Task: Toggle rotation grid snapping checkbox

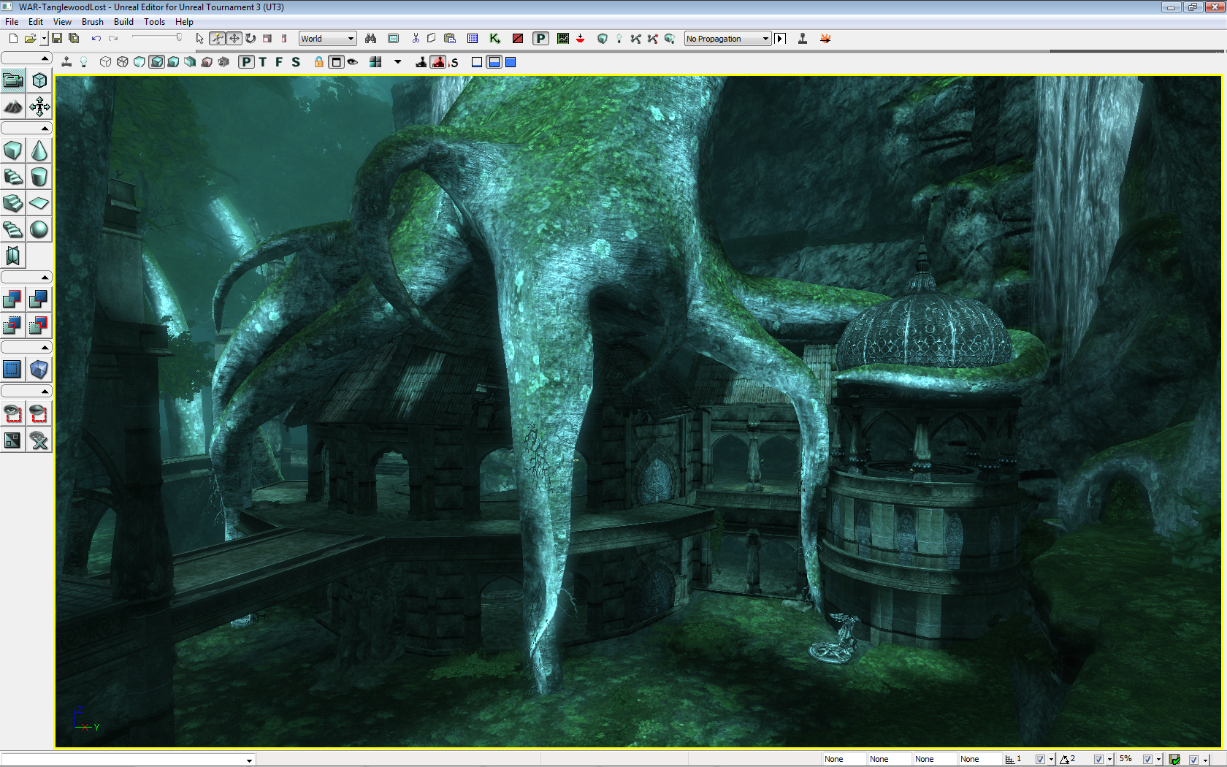Action: point(1098,760)
